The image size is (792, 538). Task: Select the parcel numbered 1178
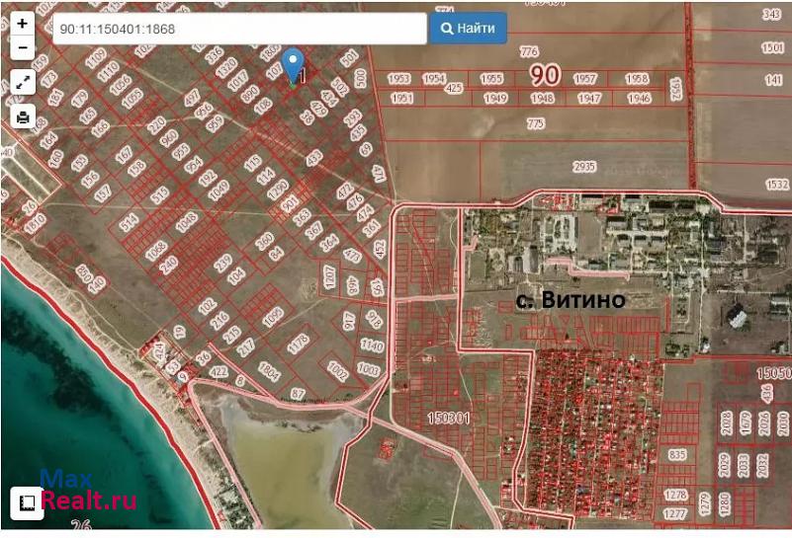coord(298,345)
